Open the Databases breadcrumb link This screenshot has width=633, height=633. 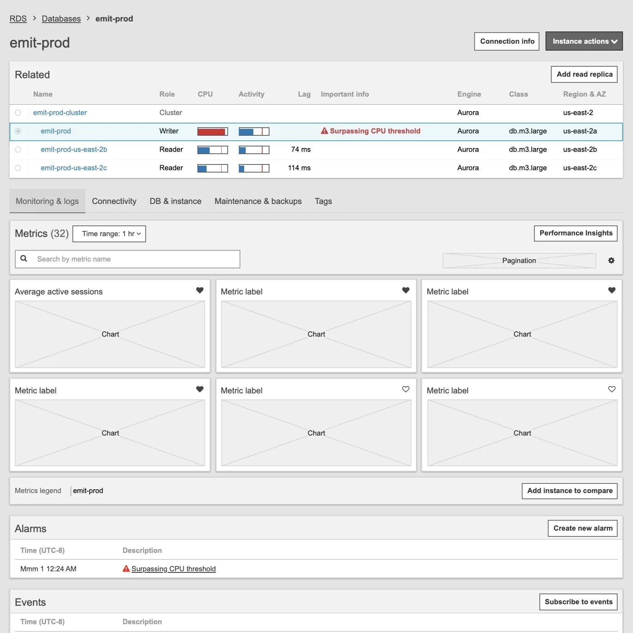61,18
